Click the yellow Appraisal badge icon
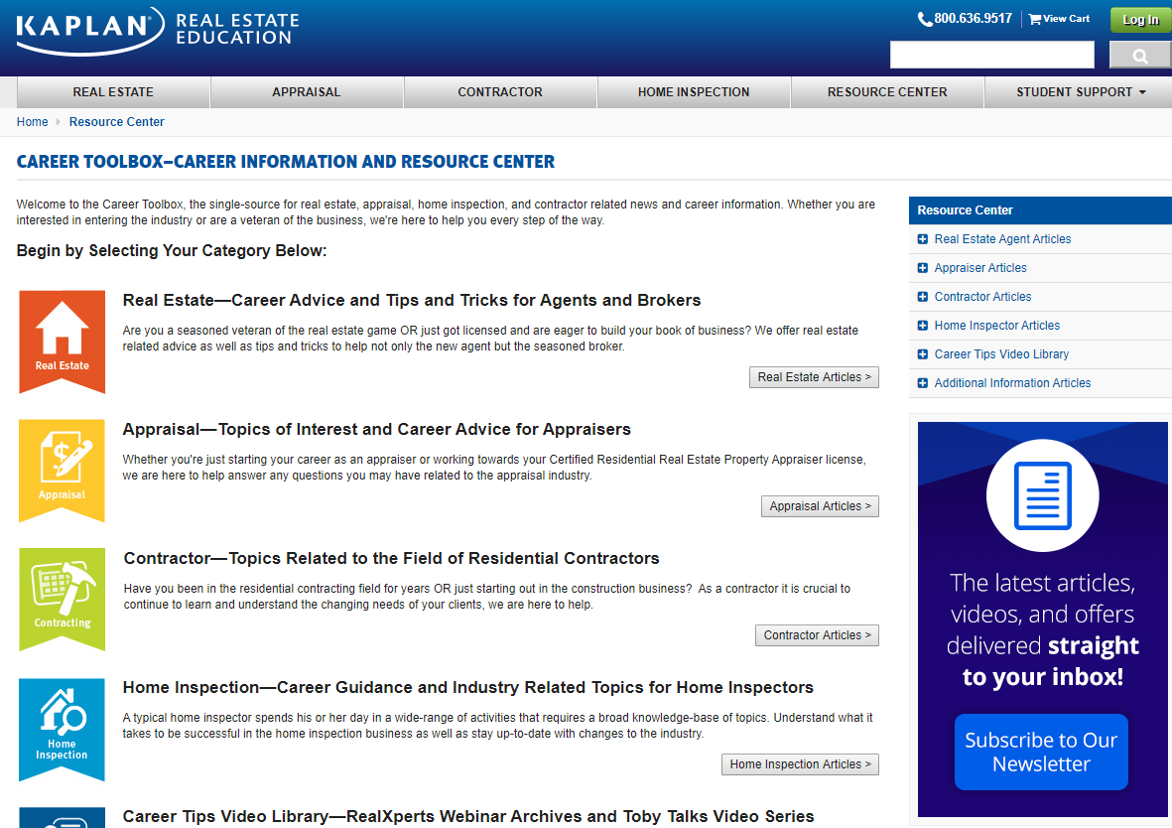Viewport: 1172px width, 828px height. tap(63, 472)
